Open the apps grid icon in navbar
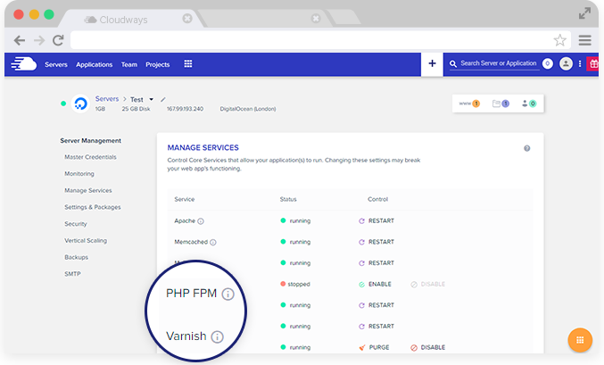 [188, 64]
